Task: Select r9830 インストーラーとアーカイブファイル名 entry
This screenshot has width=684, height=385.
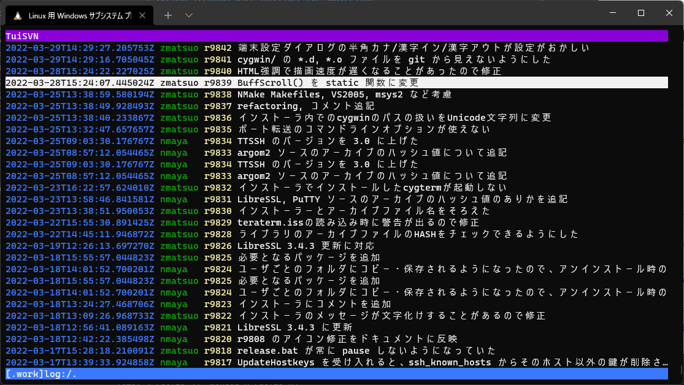Action: [x=337, y=211]
